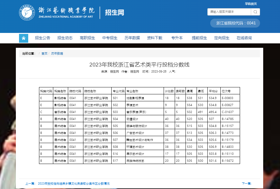280x189 pixels.
Task: Open the 中专招生 menu
Action: 110,38
